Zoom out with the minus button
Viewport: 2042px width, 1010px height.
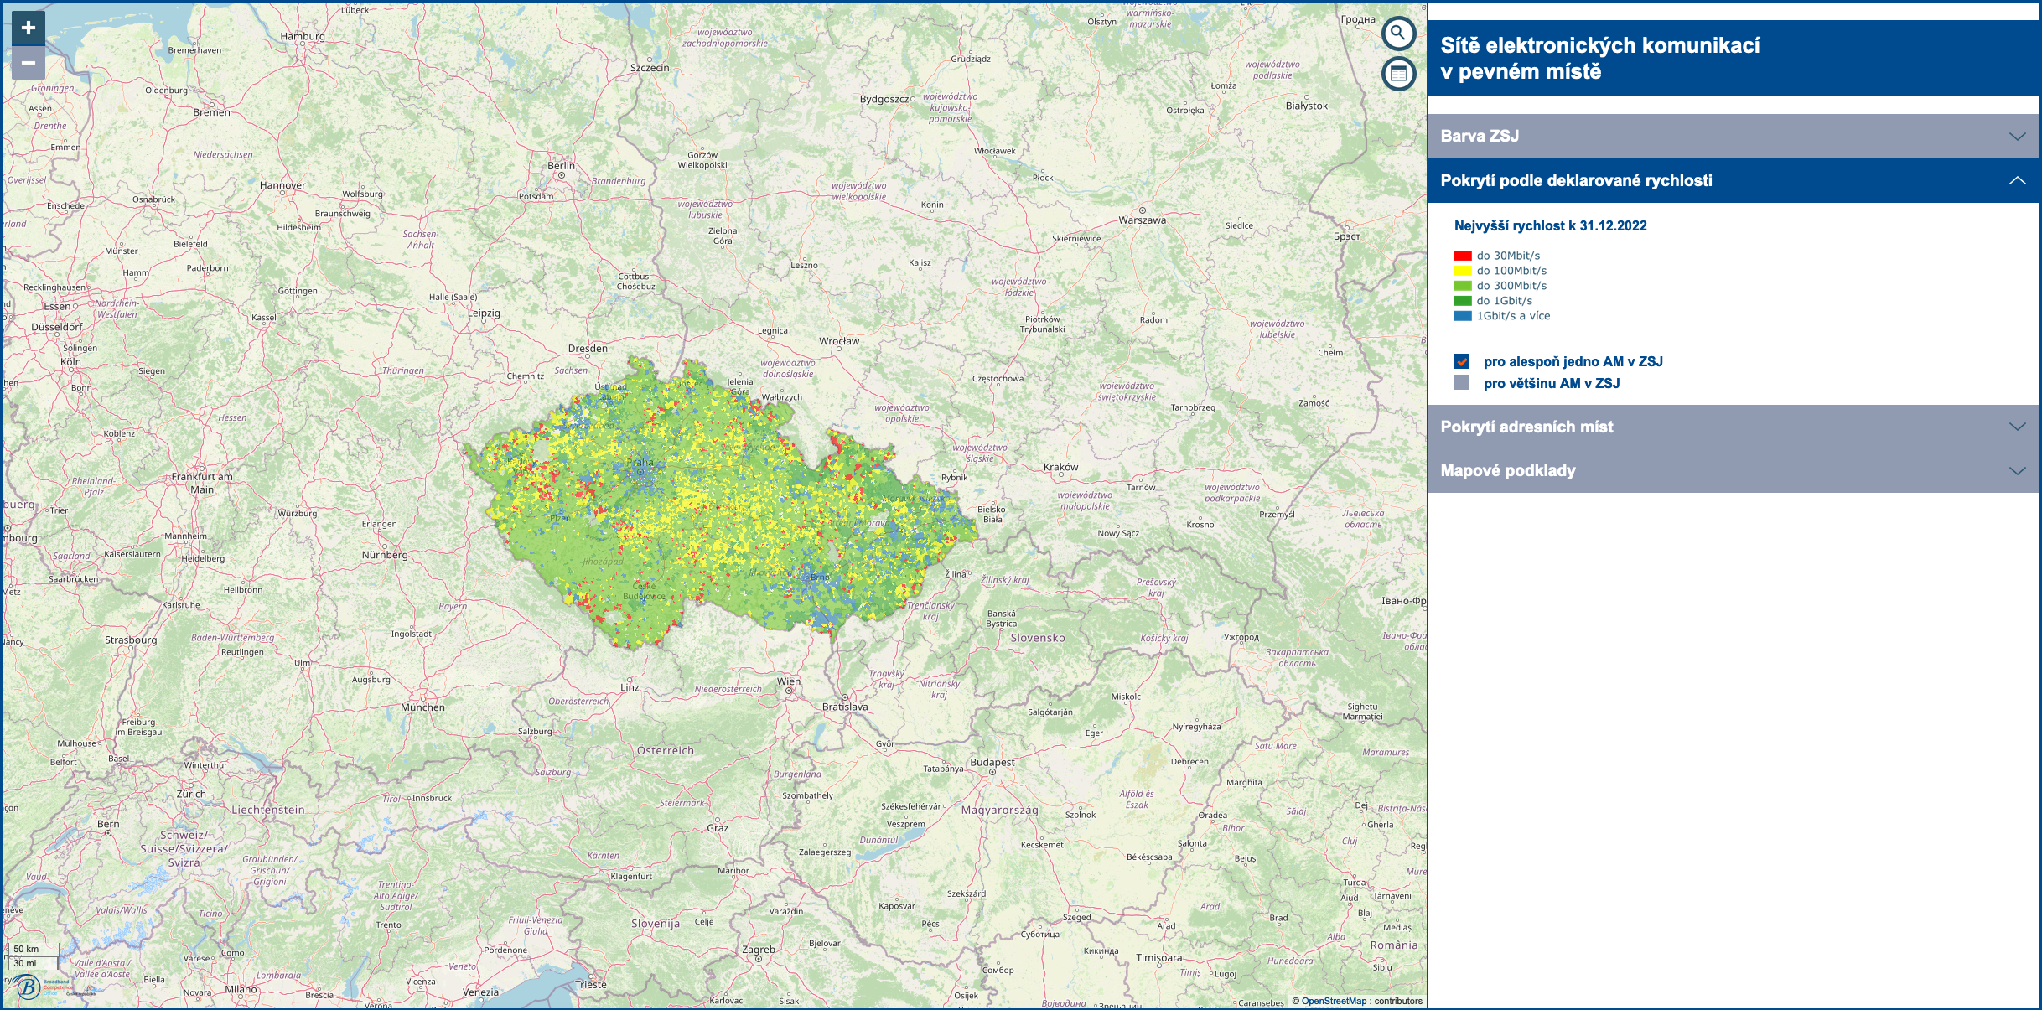tap(29, 63)
